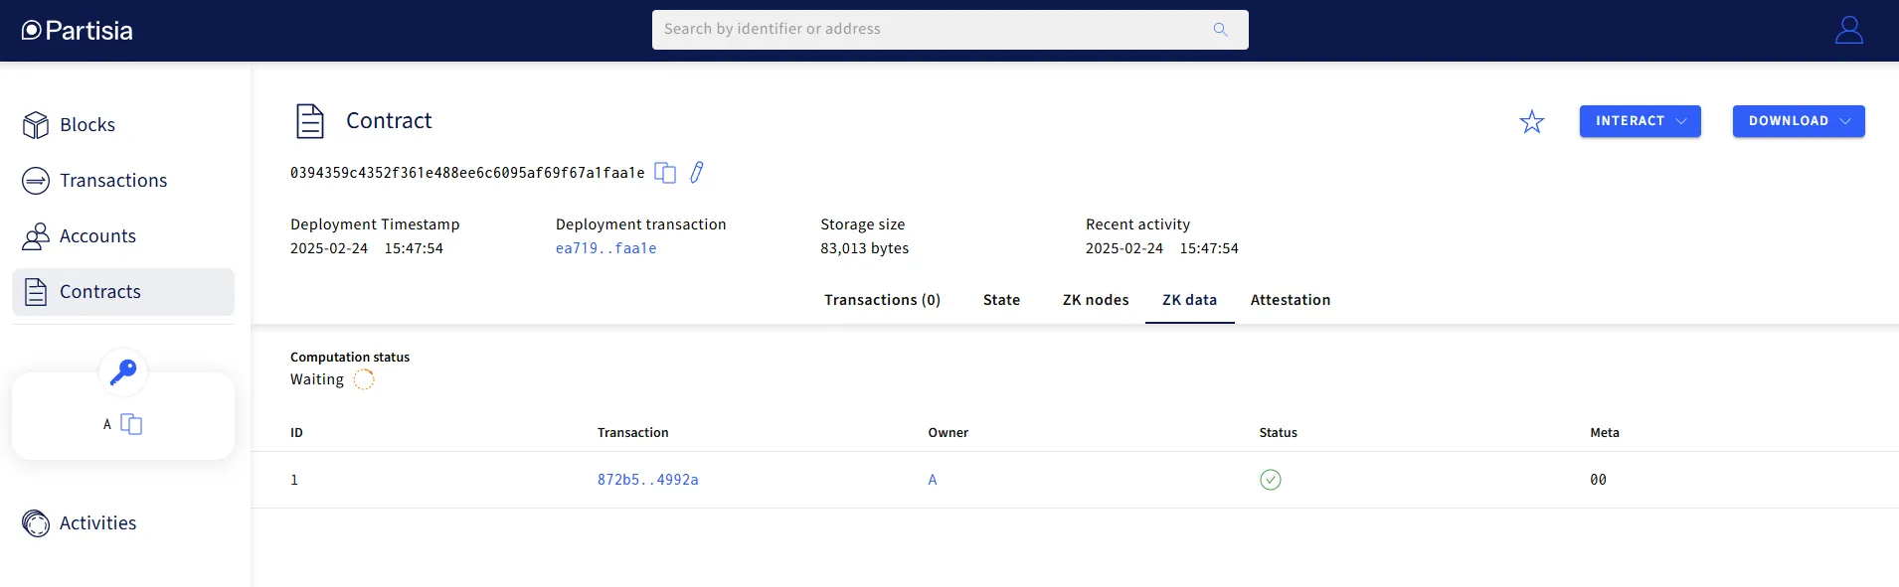The width and height of the screenshot is (1899, 587).
Task: Open transaction 872b5..4992a
Action: click(x=647, y=480)
